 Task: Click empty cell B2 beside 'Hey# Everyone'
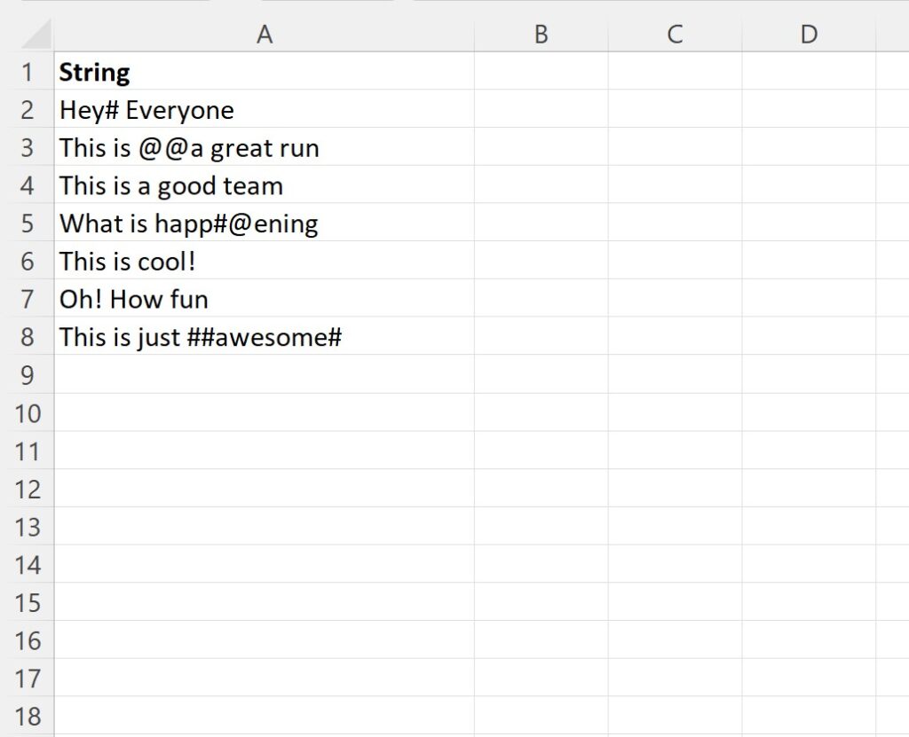(x=541, y=109)
